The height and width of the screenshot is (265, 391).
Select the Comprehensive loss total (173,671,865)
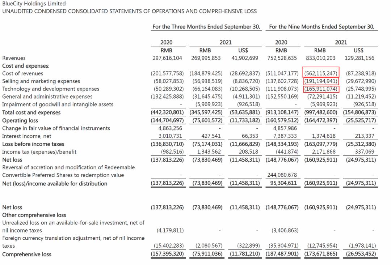click(x=320, y=254)
